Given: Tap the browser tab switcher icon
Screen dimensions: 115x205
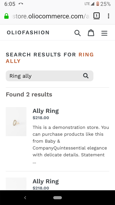Looking at the screenshot, I should point(97,16).
